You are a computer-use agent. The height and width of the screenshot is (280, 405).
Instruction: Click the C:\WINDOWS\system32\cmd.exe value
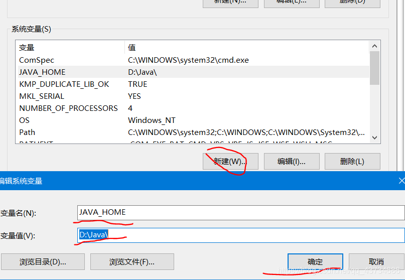coord(188,60)
